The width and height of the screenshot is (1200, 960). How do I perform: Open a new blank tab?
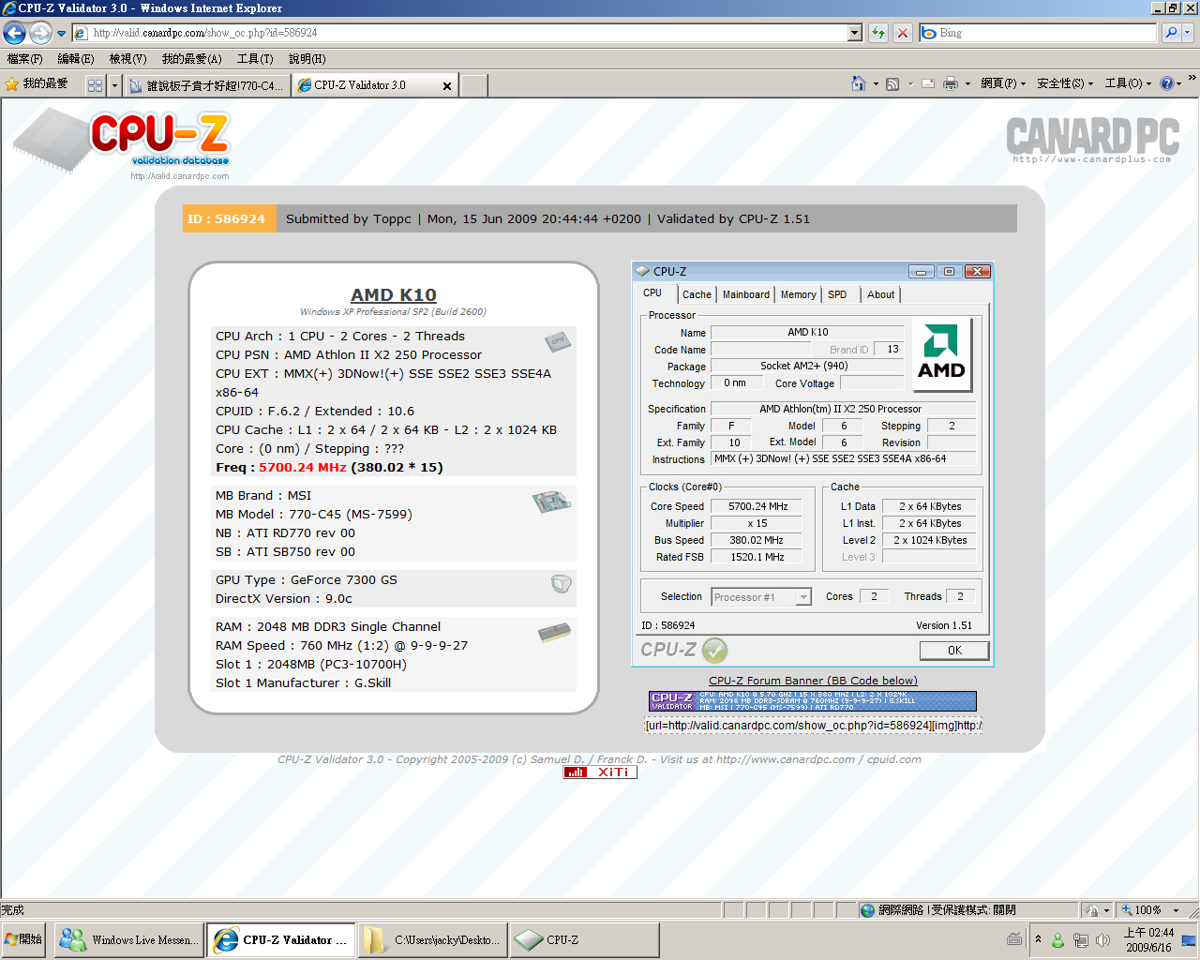(x=474, y=85)
